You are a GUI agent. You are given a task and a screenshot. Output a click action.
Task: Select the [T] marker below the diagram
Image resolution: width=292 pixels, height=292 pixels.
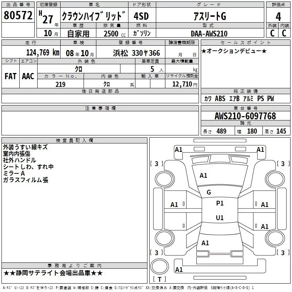point(159,280)
